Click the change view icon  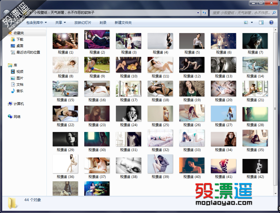click(x=246, y=22)
